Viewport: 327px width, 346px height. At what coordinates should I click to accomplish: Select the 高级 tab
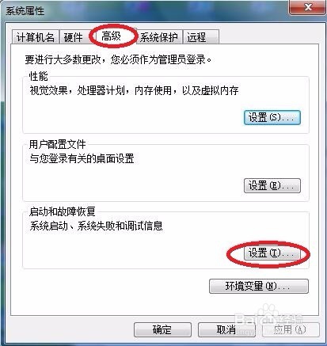pos(112,36)
